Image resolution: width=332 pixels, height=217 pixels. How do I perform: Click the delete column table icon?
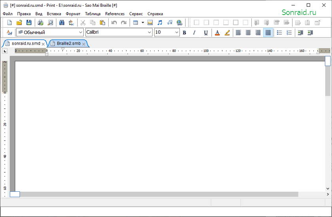[x=307, y=22]
